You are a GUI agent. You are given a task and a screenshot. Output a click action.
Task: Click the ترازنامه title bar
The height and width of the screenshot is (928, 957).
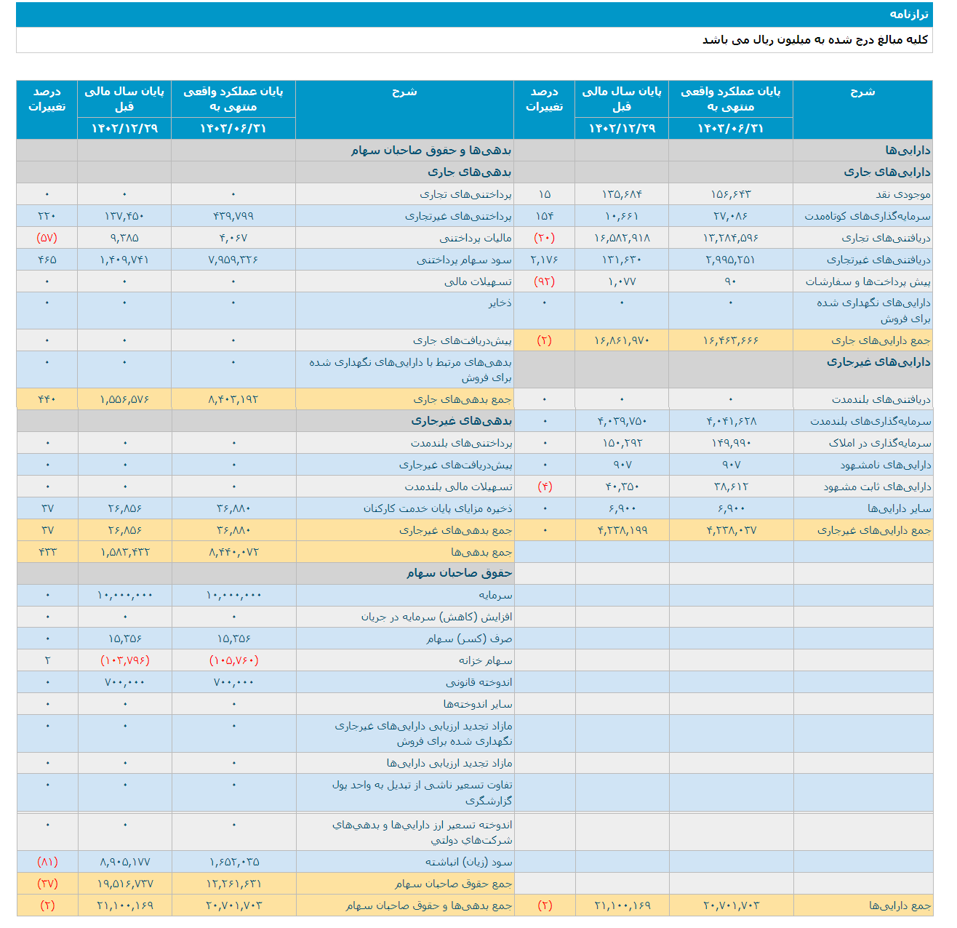[x=908, y=15]
